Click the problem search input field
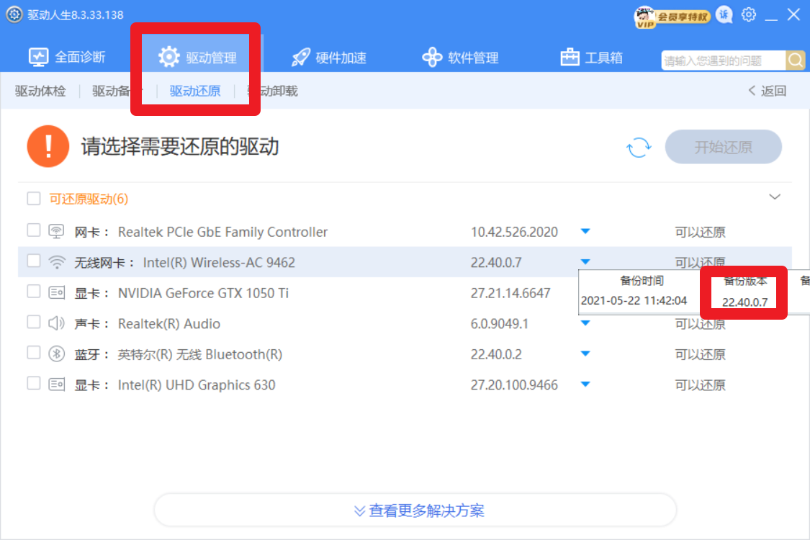Screen dimensions: 810x540 [723, 60]
